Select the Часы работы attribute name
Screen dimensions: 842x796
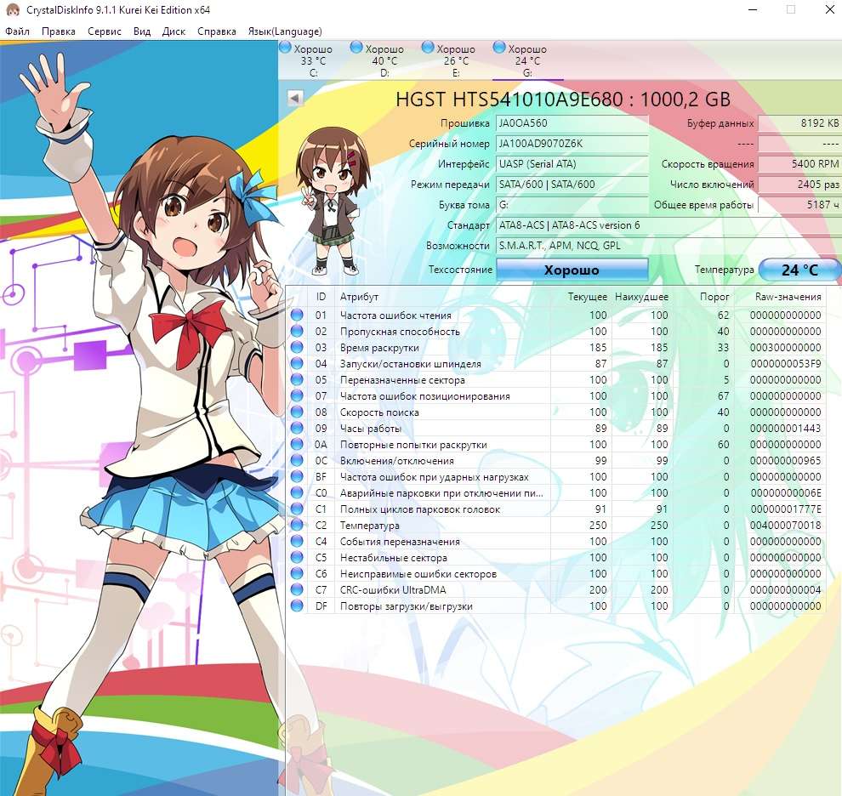click(371, 428)
